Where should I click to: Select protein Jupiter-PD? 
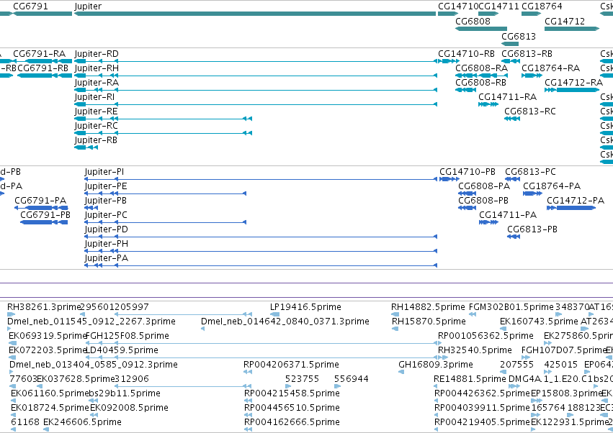[x=107, y=229]
